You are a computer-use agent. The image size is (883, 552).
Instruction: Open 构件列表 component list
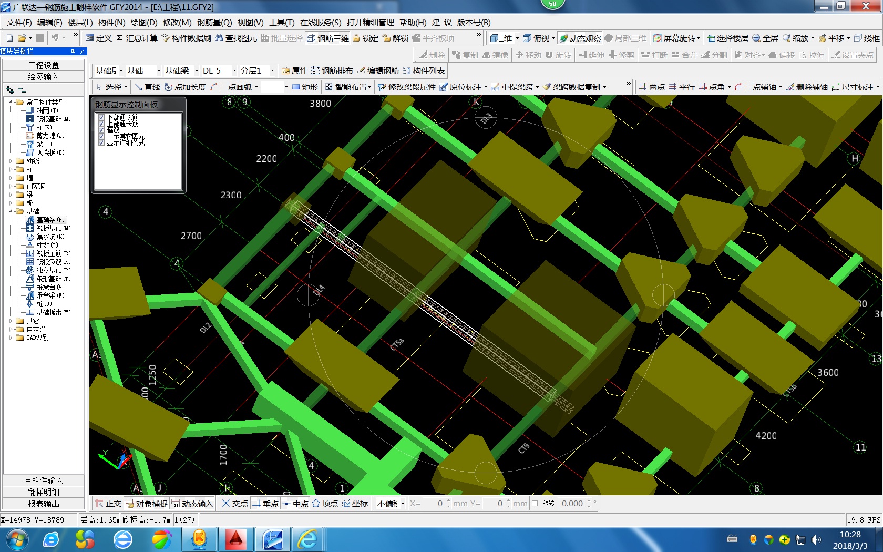(x=424, y=70)
